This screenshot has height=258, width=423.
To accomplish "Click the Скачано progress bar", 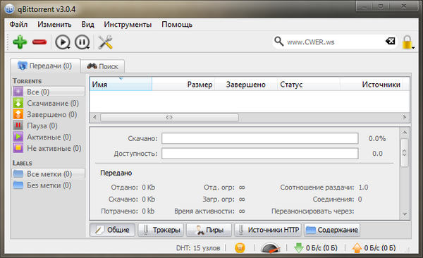I will pos(260,138).
